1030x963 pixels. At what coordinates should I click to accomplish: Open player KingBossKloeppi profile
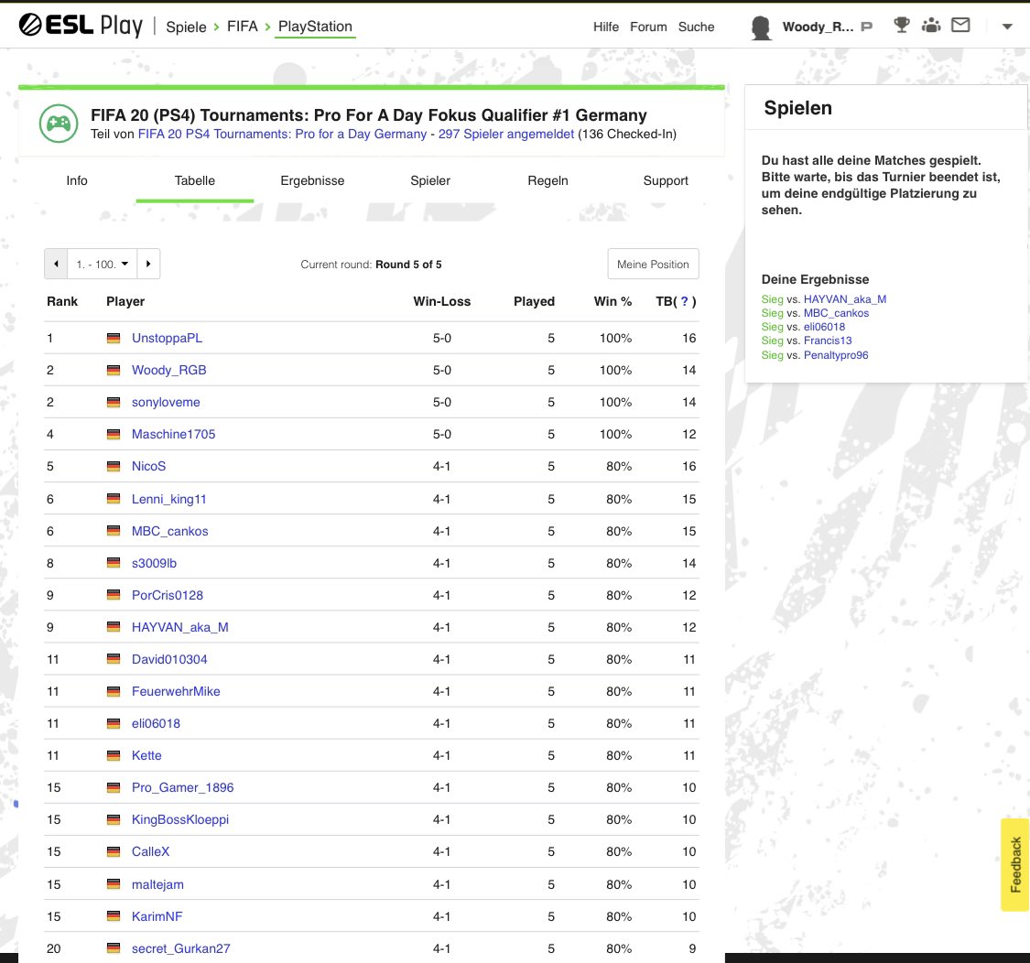pos(180,820)
